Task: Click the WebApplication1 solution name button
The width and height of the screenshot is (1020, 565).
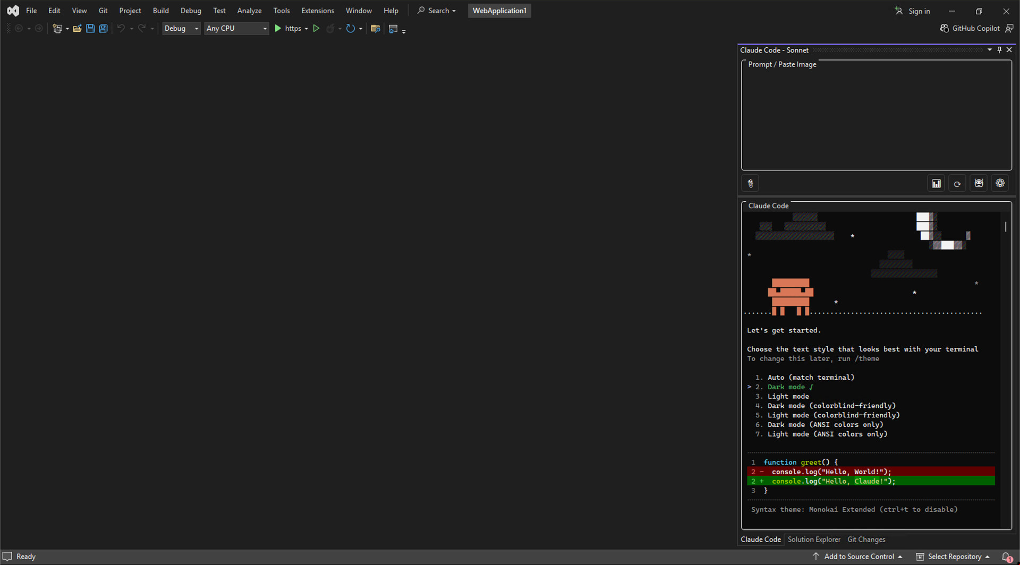Action: tap(499, 11)
